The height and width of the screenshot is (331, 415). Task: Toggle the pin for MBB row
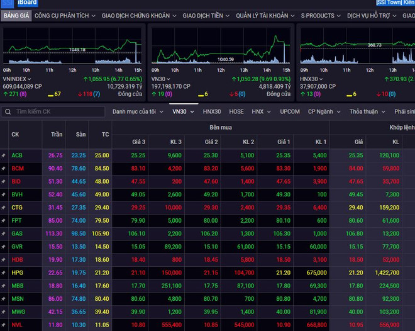point(4,286)
